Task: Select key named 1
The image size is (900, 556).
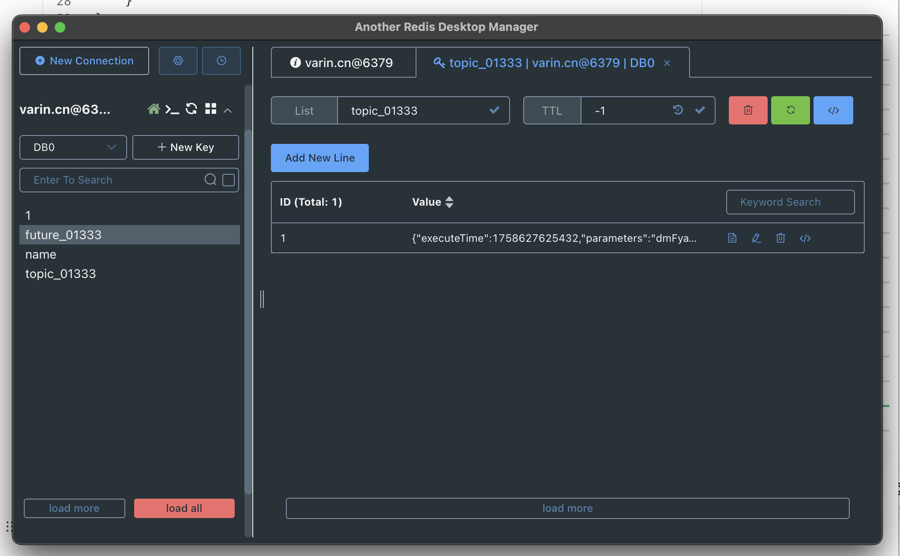Action: point(130,215)
